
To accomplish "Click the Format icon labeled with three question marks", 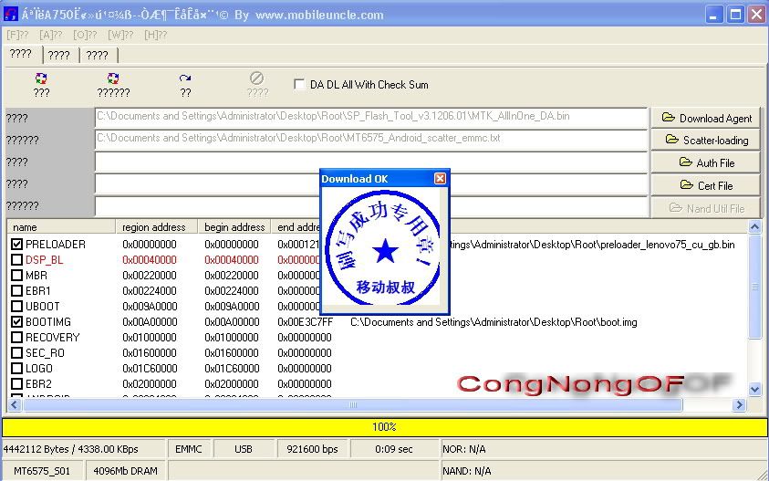I will point(41,79).
